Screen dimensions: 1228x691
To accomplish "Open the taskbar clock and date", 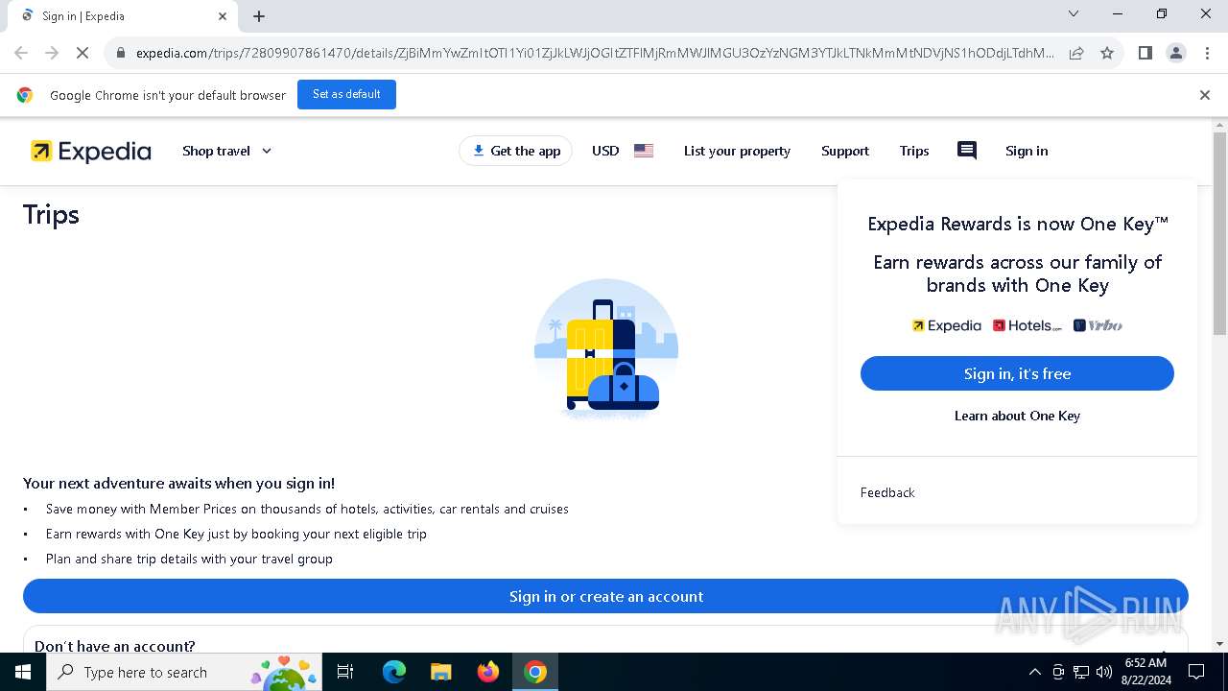I will pos(1145,672).
